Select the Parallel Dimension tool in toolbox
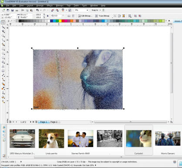Image resolution: width=182 pixels, height=168 pixels. tap(3, 75)
